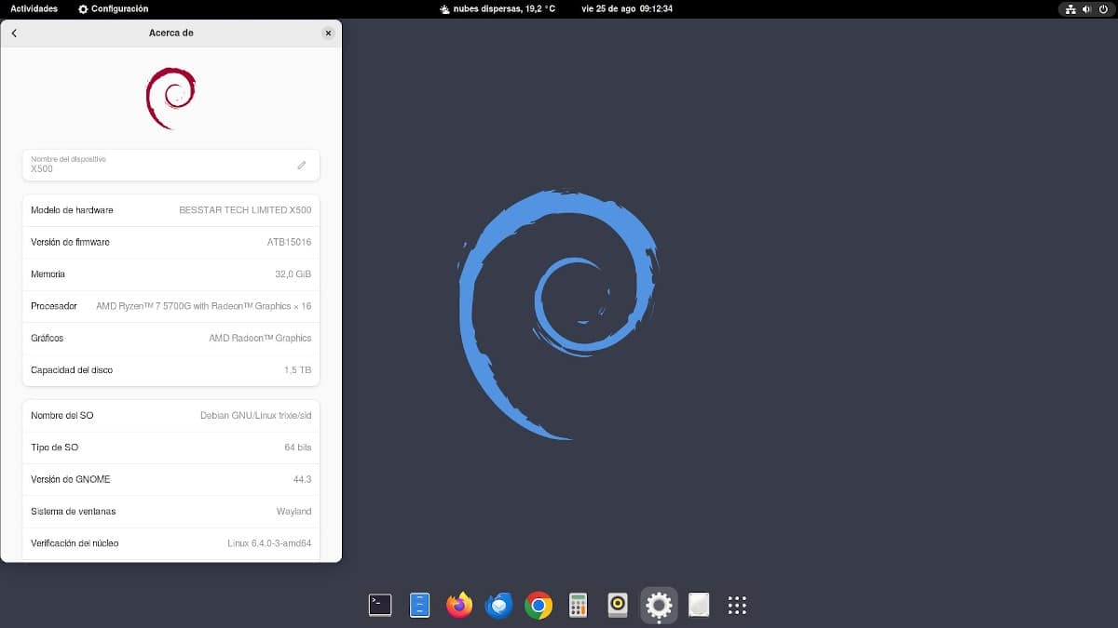
Task: Close the Acerca de window
Action: [x=328, y=33]
